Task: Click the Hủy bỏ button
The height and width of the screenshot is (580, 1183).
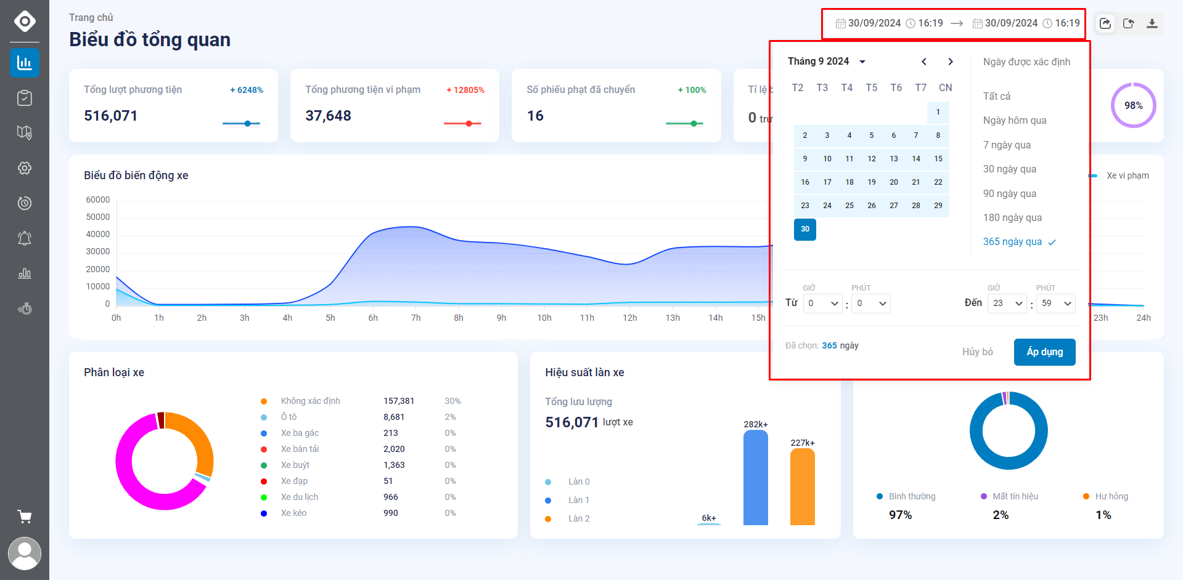Action: pyautogui.click(x=978, y=352)
